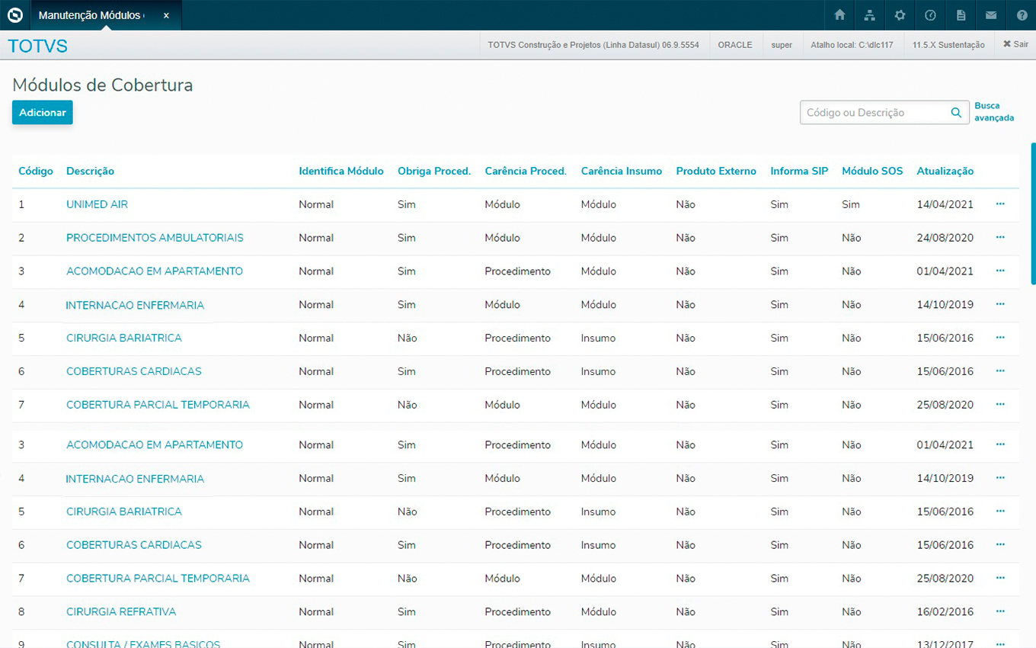The height and width of the screenshot is (648, 1036).
Task: Open the Busca avançada link
Action: pos(993,112)
